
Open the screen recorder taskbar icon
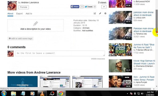point(52,93)
